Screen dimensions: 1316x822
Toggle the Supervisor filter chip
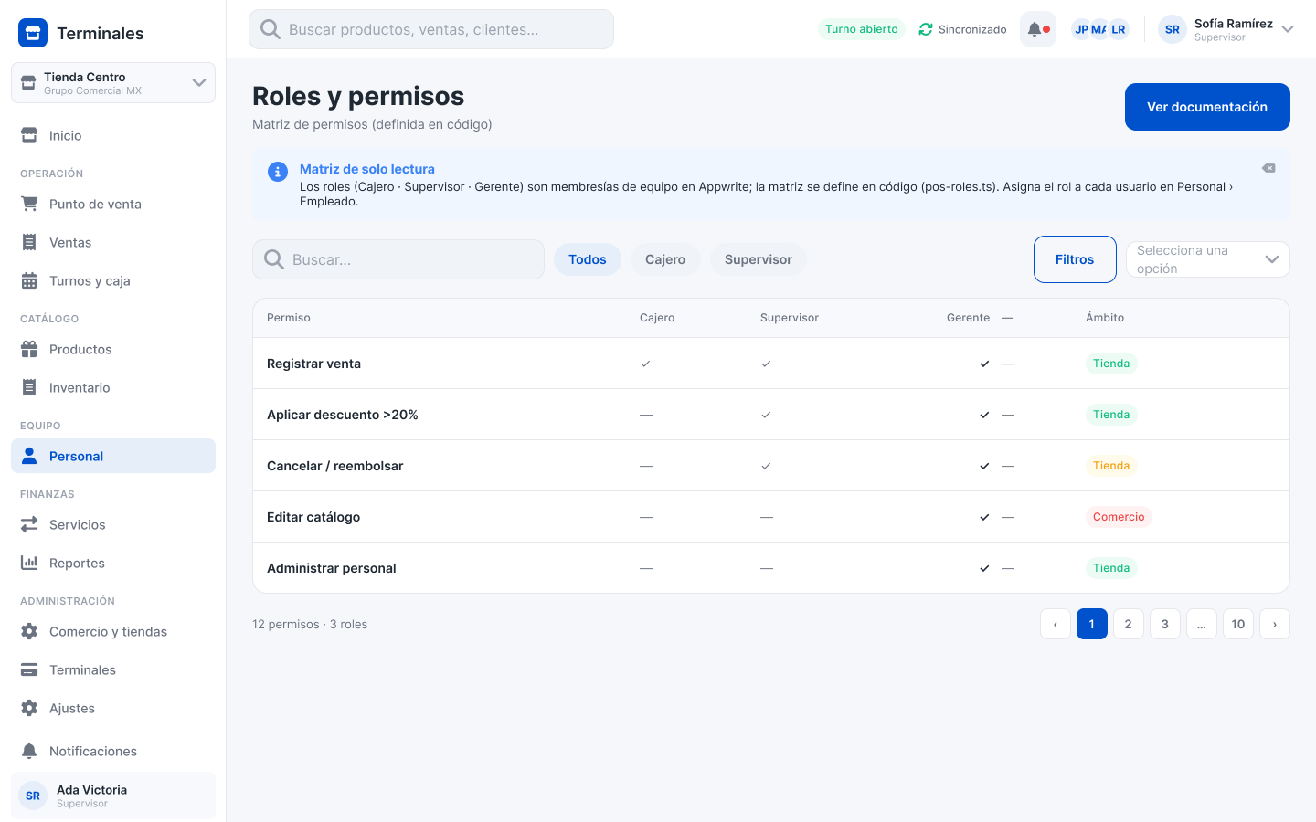click(x=759, y=259)
